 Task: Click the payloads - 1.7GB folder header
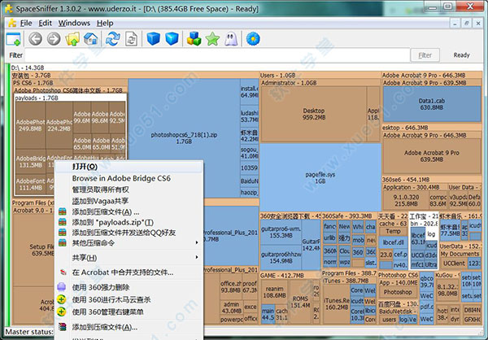point(70,98)
